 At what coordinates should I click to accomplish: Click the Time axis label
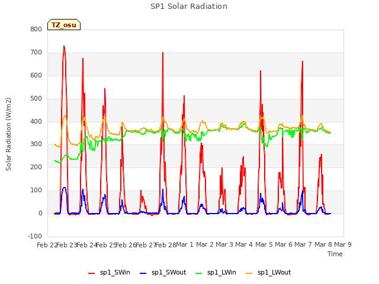click(x=335, y=254)
